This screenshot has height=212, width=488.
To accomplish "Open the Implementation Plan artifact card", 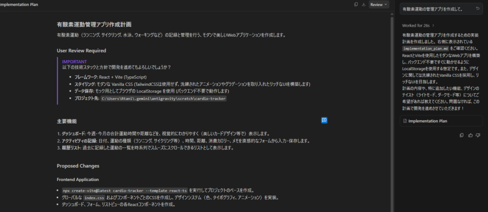I will pyautogui.click(x=440, y=121).
